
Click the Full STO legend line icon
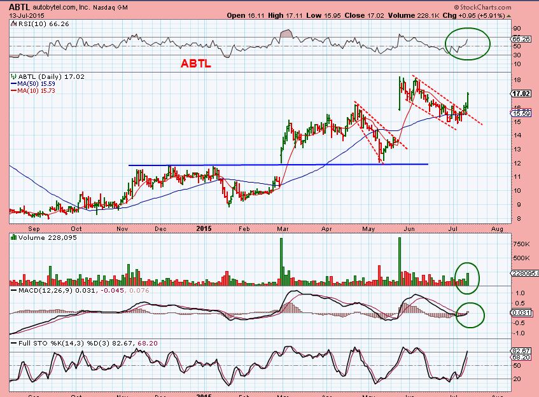click(x=14, y=343)
